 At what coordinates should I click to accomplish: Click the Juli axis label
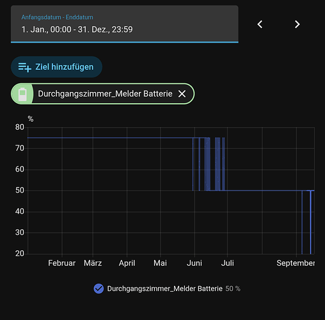click(227, 263)
